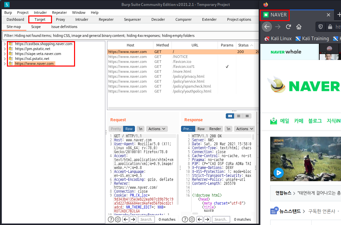Image resolution: width=341 pixels, height=225 pixels.
Task: Select combined tabbed layout icon
Action: [x=247, y=116]
